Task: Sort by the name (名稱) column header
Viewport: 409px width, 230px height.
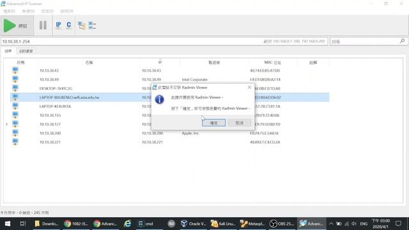Action: (x=89, y=63)
